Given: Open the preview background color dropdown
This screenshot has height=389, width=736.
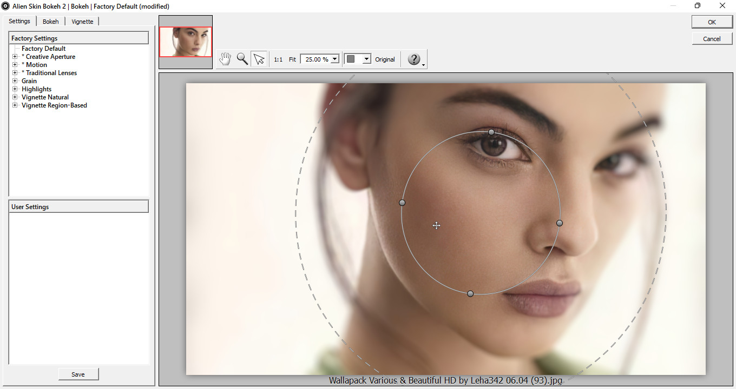Looking at the screenshot, I should [x=366, y=59].
